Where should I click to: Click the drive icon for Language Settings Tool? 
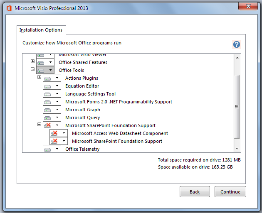pos(47,94)
